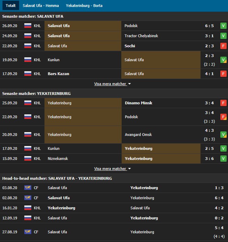This screenshot has height=242, width=228.
Task: Expand more matches under Yekaterinburg section
Action: 112,169
